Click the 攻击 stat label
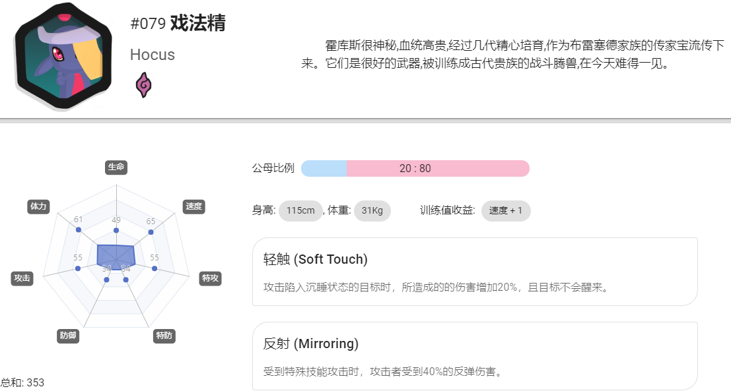 pyautogui.click(x=22, y=278)
